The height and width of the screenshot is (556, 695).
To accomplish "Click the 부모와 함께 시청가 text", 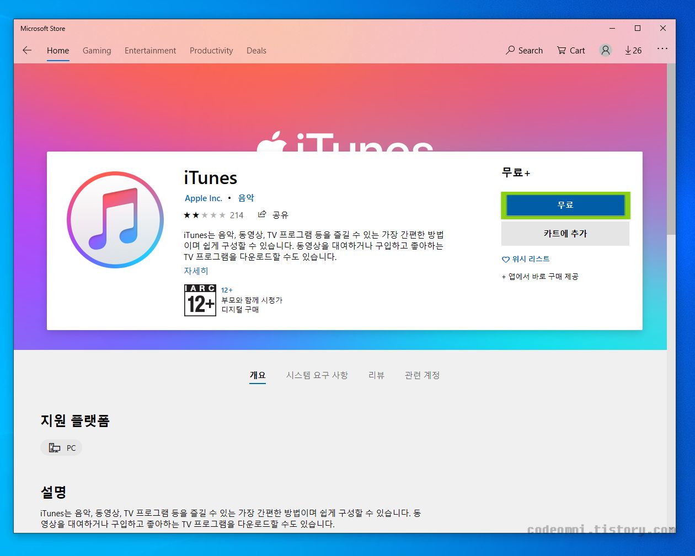I will (252, 300).
